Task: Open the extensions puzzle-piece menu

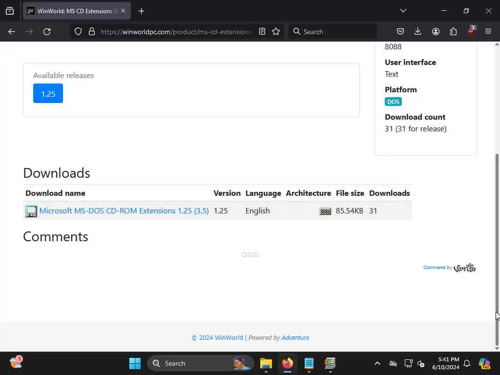Action: (453, 32)
